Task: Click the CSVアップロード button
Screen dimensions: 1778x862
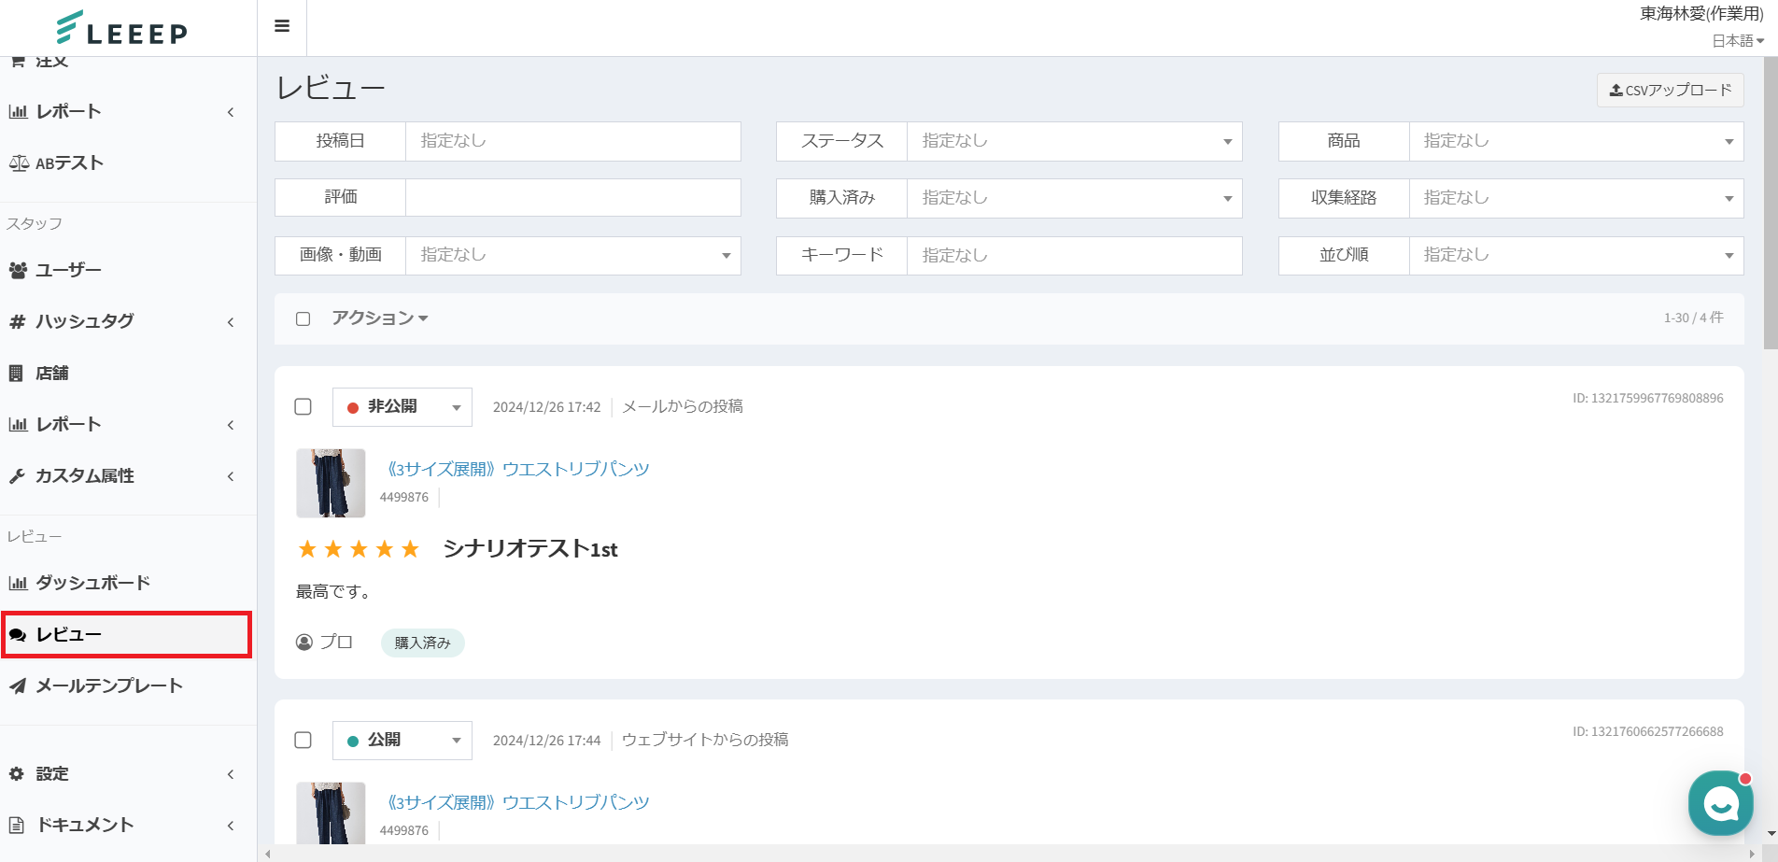Action: pyautogui.click(x=1671, y=91)
